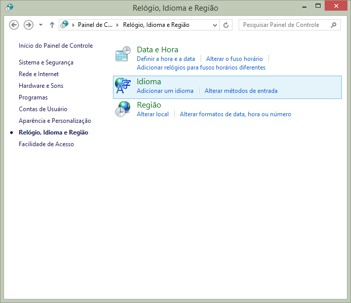The image size is (351, 303).
Task: Click the forward navigation arrow
Action: click(28, 25)
